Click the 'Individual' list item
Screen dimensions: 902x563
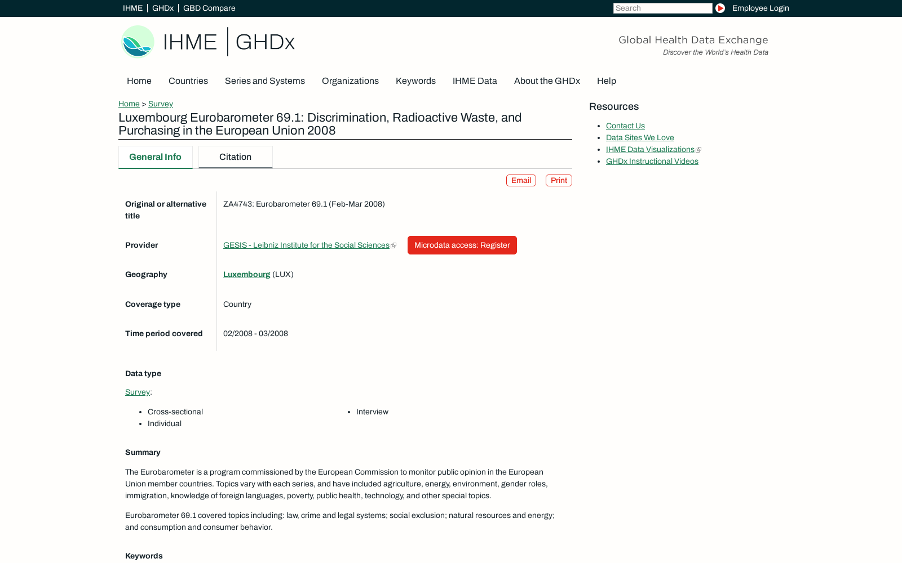(165, 424)
